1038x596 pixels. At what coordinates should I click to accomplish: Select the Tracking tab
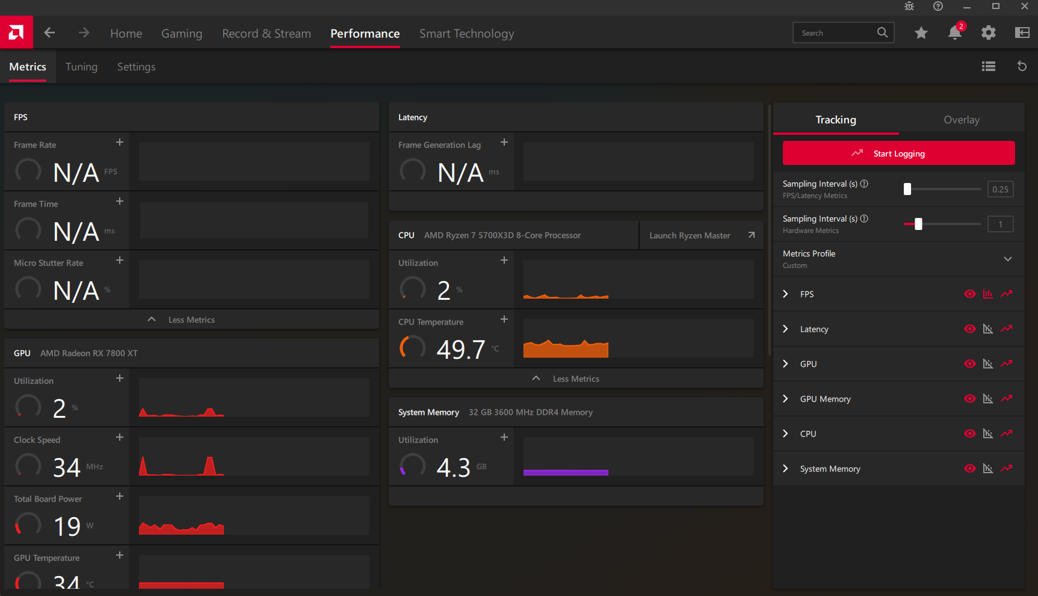pyautogui.click(x=836, y=119)
